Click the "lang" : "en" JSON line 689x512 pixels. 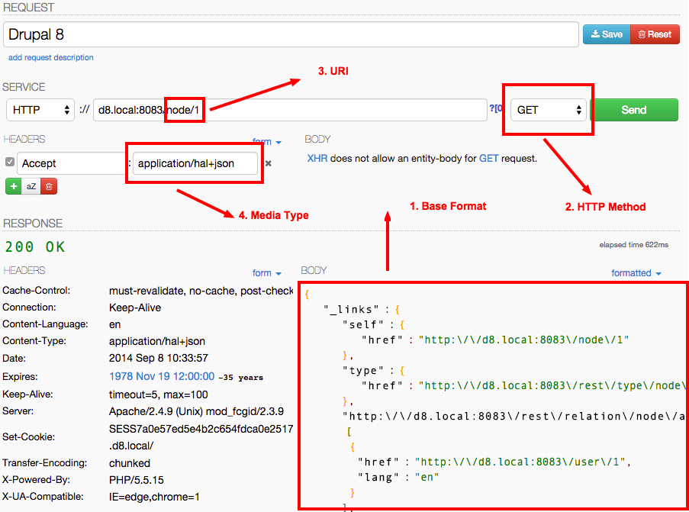(x=398, y=477)
